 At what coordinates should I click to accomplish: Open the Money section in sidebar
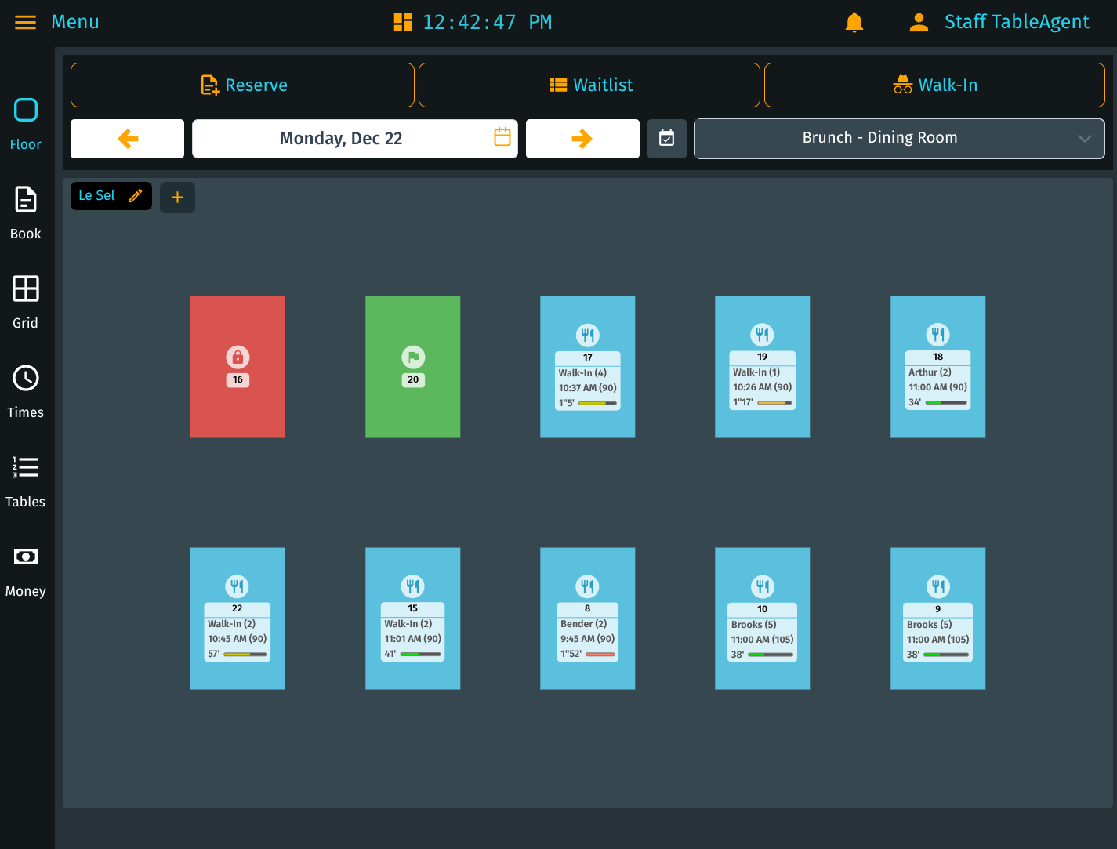pos(25,570)
